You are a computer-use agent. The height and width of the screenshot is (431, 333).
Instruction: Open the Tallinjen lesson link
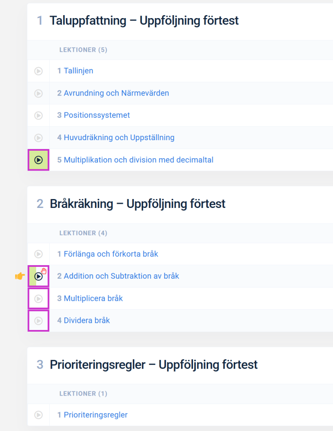78,71
